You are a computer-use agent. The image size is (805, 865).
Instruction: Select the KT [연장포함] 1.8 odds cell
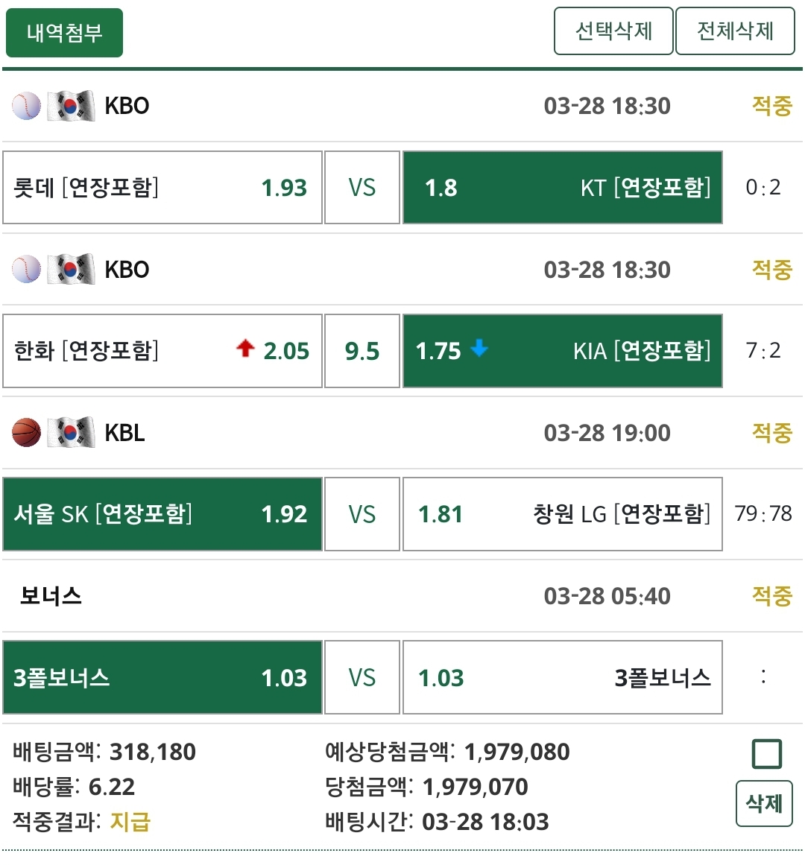[562, 188]
